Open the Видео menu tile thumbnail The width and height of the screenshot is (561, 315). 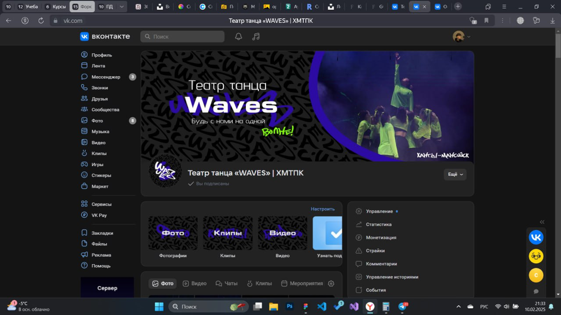282,233
